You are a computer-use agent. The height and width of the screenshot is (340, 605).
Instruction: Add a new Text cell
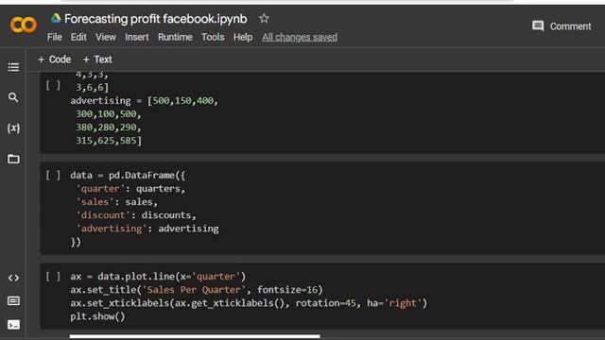(x=97, y=59)
